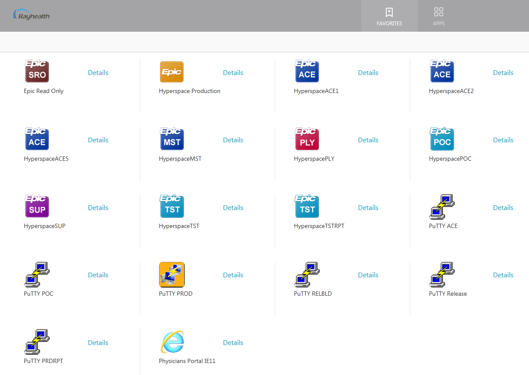The image size is (529, 375).
Task: Launch HyperspaceACE5
Action: pyautogui.click(x=37, y=139)
